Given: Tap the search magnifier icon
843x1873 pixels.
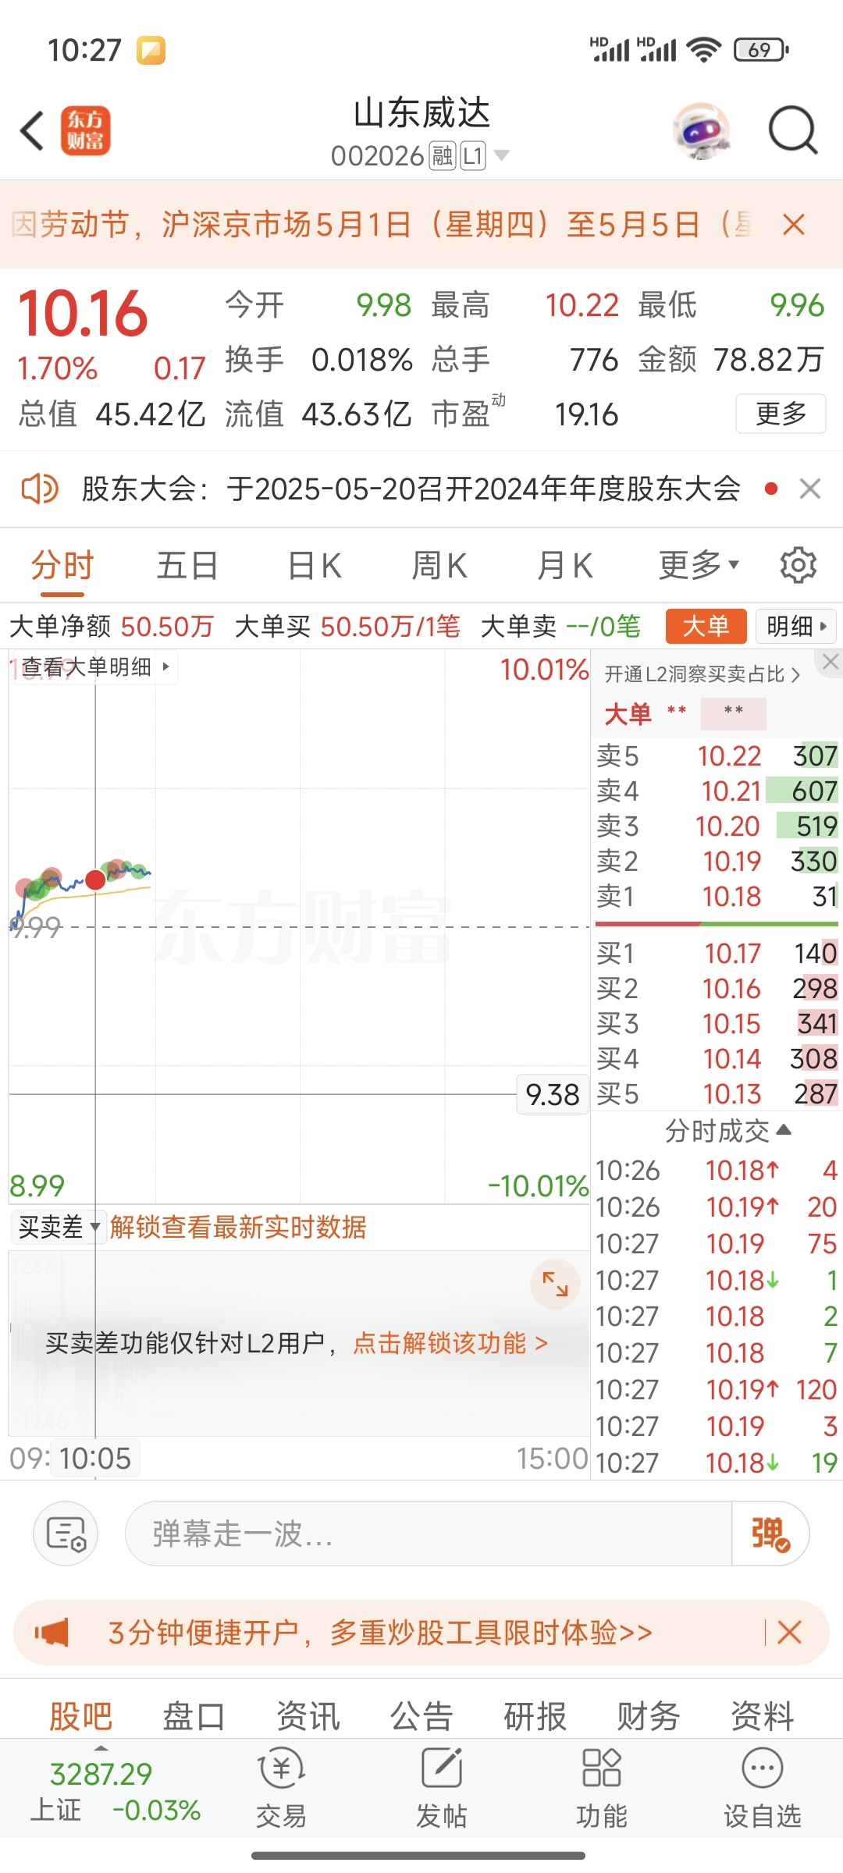Looking at the screenshot, I should (793, 130).
